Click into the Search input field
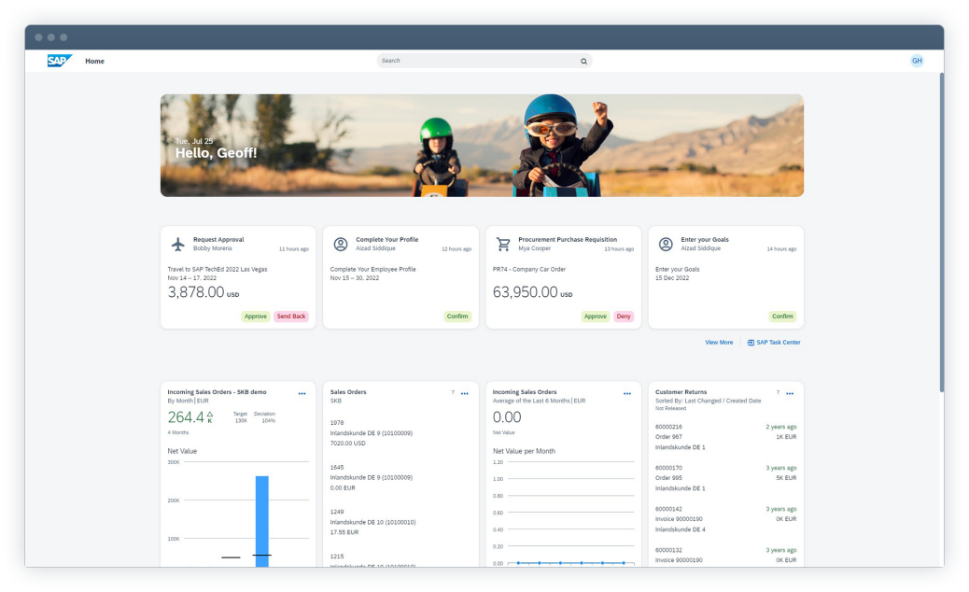The width and height of the screenshot is (969, 592). [x=476, y=61]
